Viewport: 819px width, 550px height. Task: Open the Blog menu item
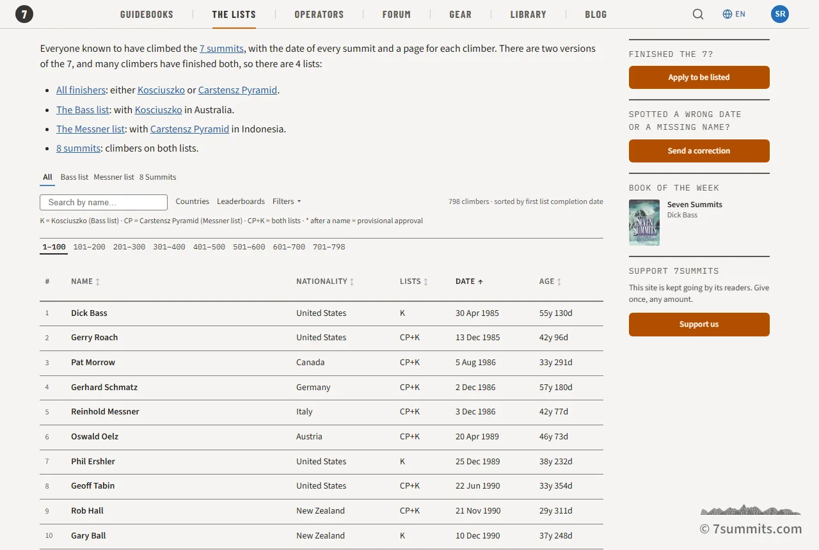pyautogui.click(x=596, y=14)
